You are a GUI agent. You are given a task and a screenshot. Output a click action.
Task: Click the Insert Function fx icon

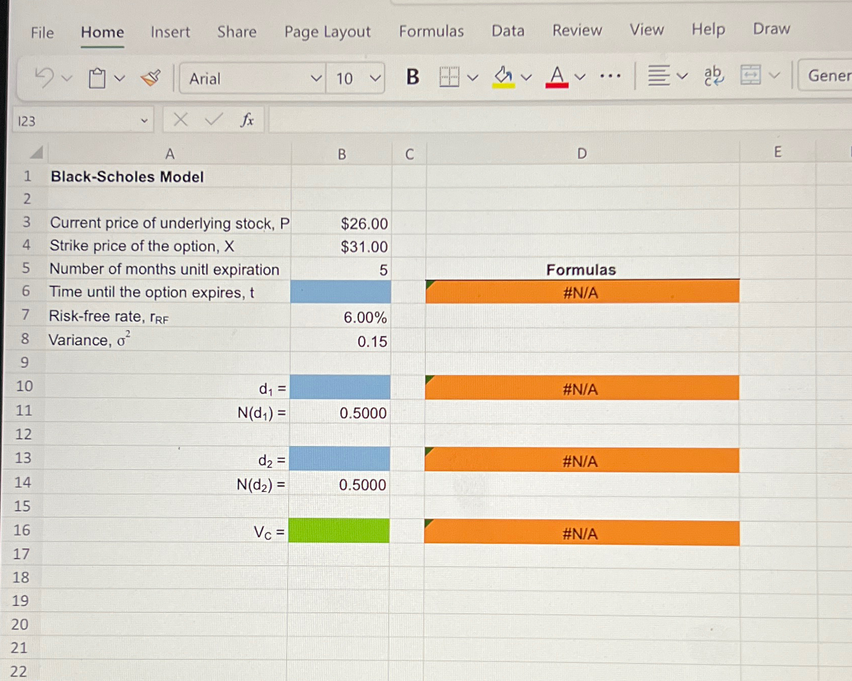[247, 120]
